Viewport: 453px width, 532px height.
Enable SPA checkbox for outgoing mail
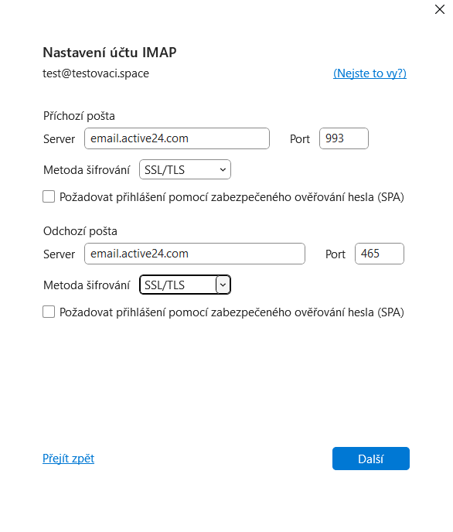click(49, 312)
